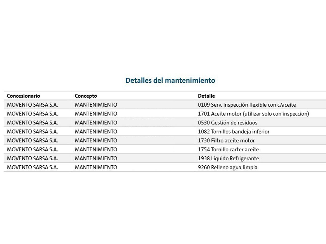Viewport: 326px width, 244px height.
Task: Click MANTENIMIENTO beside Liquido Refrigerante
Action: click(96, 158)
